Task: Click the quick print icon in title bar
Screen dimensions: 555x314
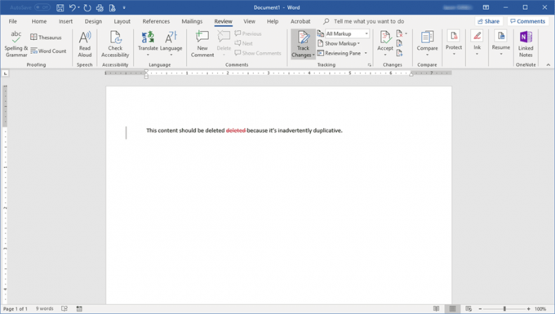Action: [x=100, y=7]
